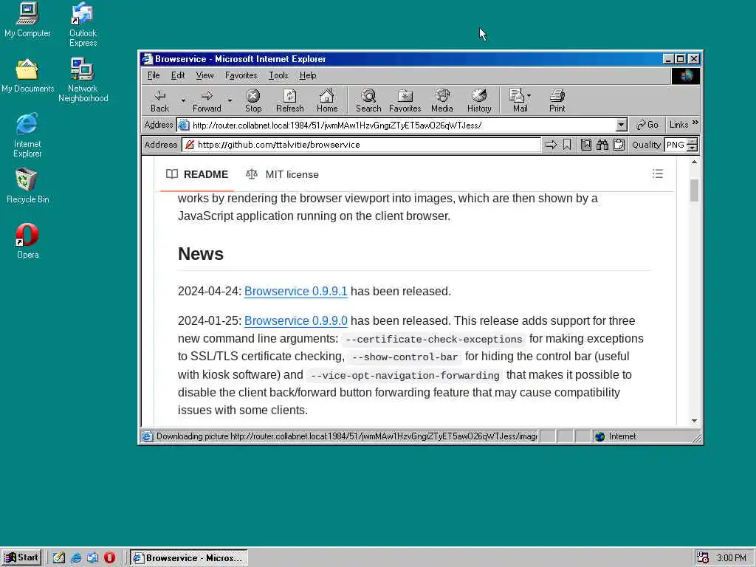Screen dimensions: 756x567
Task: Refresh the current page
Action: tap(289, 101)
